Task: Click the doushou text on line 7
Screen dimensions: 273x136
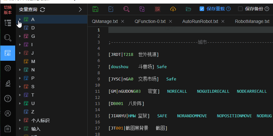Action: [x=119, y=67]
